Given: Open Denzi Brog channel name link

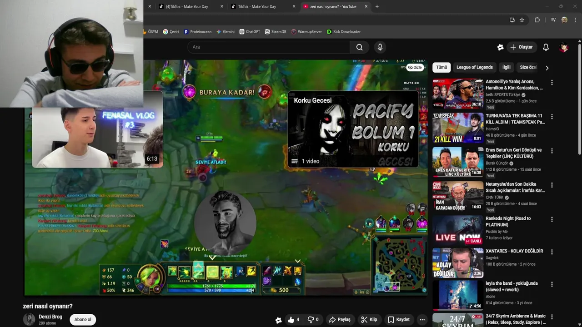Looking at the screenshot, I should click(x=50, y=317).
